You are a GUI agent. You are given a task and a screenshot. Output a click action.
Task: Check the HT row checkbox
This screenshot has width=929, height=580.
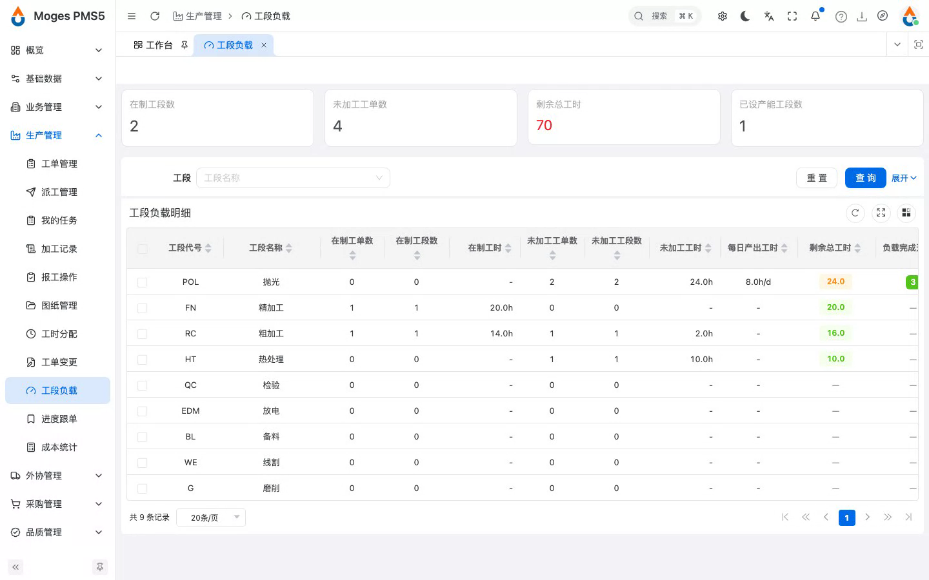[x=143, y=360]
